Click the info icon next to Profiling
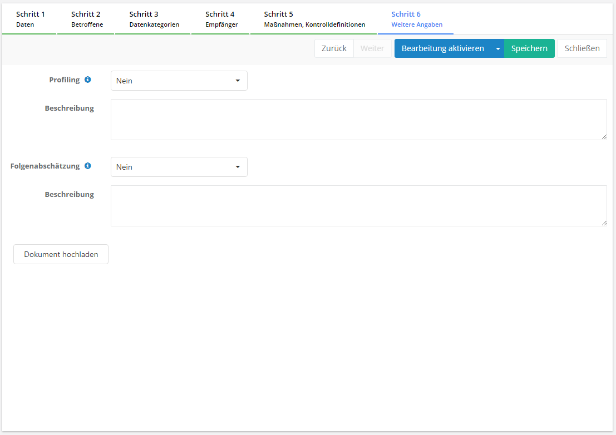The image size is (616, 435). [x=87, y=80]
